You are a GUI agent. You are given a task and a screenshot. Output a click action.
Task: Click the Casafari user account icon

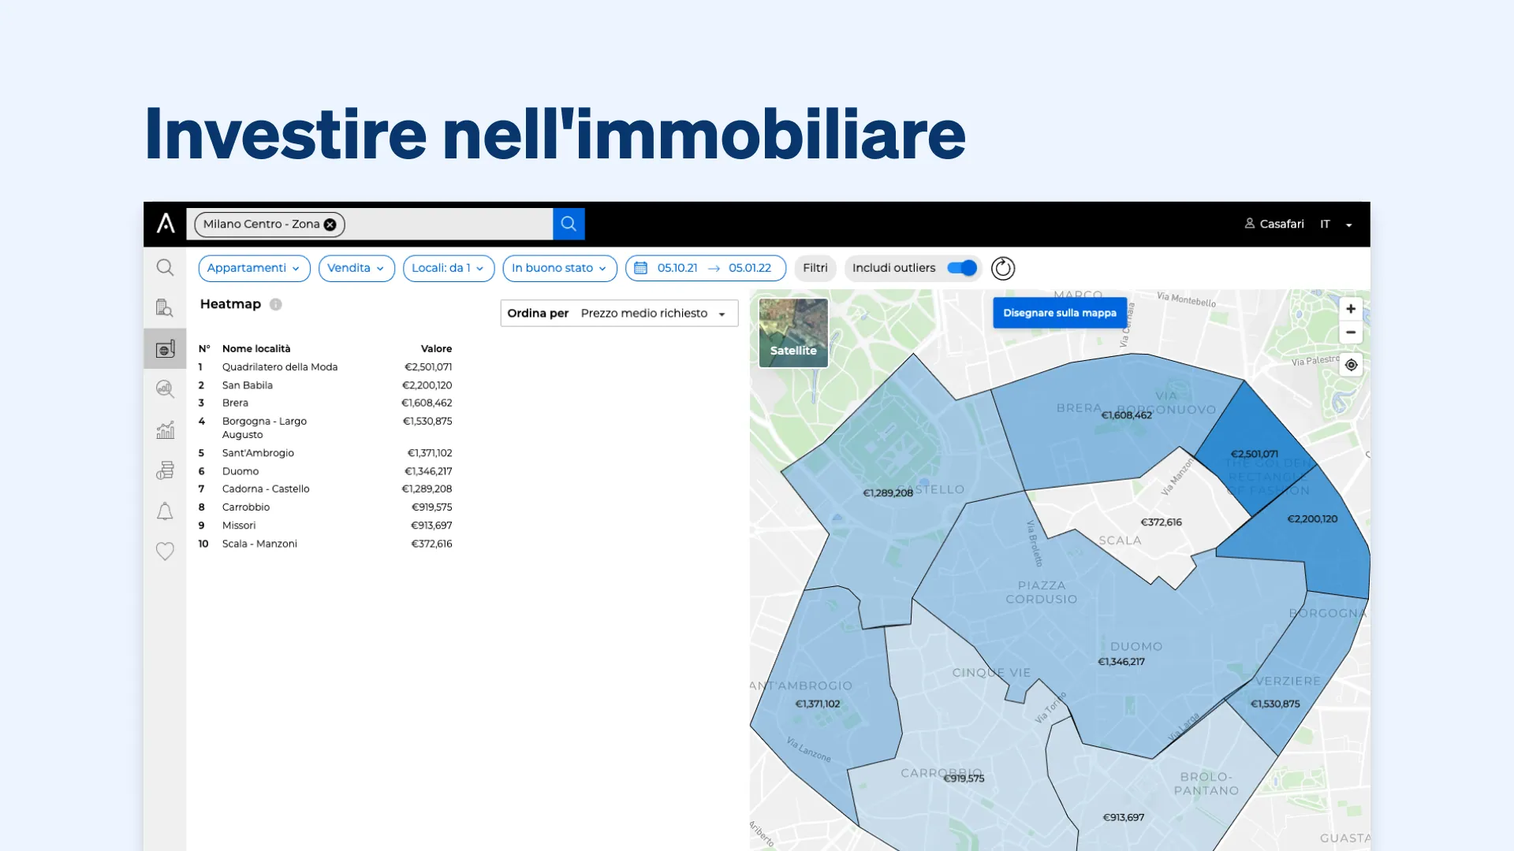click(x=1250, y=224)
